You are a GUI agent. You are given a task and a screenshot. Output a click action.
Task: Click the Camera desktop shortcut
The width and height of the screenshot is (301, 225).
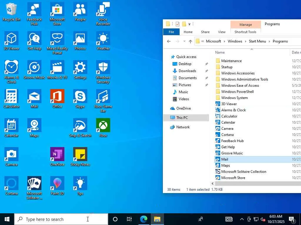tap(11, 157)
